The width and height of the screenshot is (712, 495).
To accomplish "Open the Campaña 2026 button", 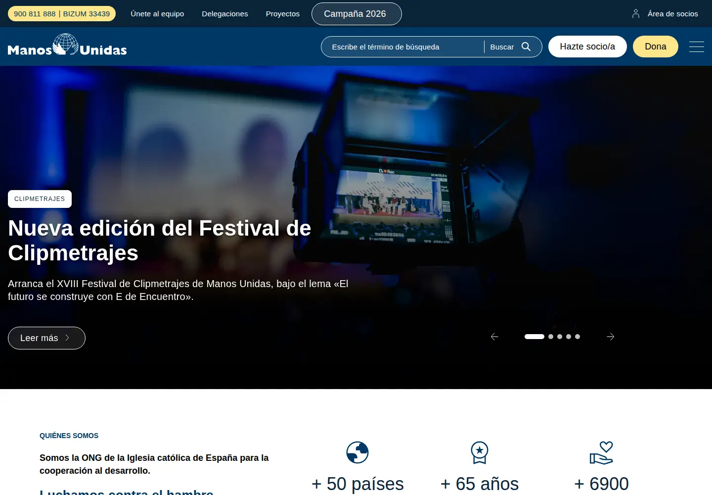I will [356, 14].
